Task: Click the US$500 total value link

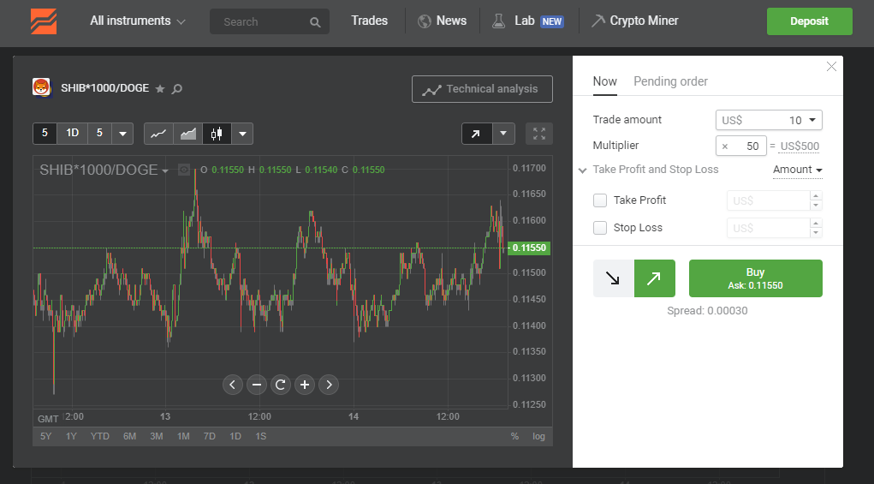Action: coord(800,146)
